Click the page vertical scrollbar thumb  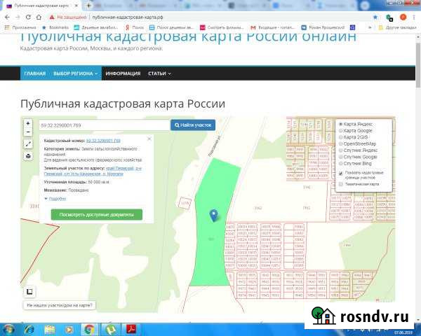click(x=418, y=65)
